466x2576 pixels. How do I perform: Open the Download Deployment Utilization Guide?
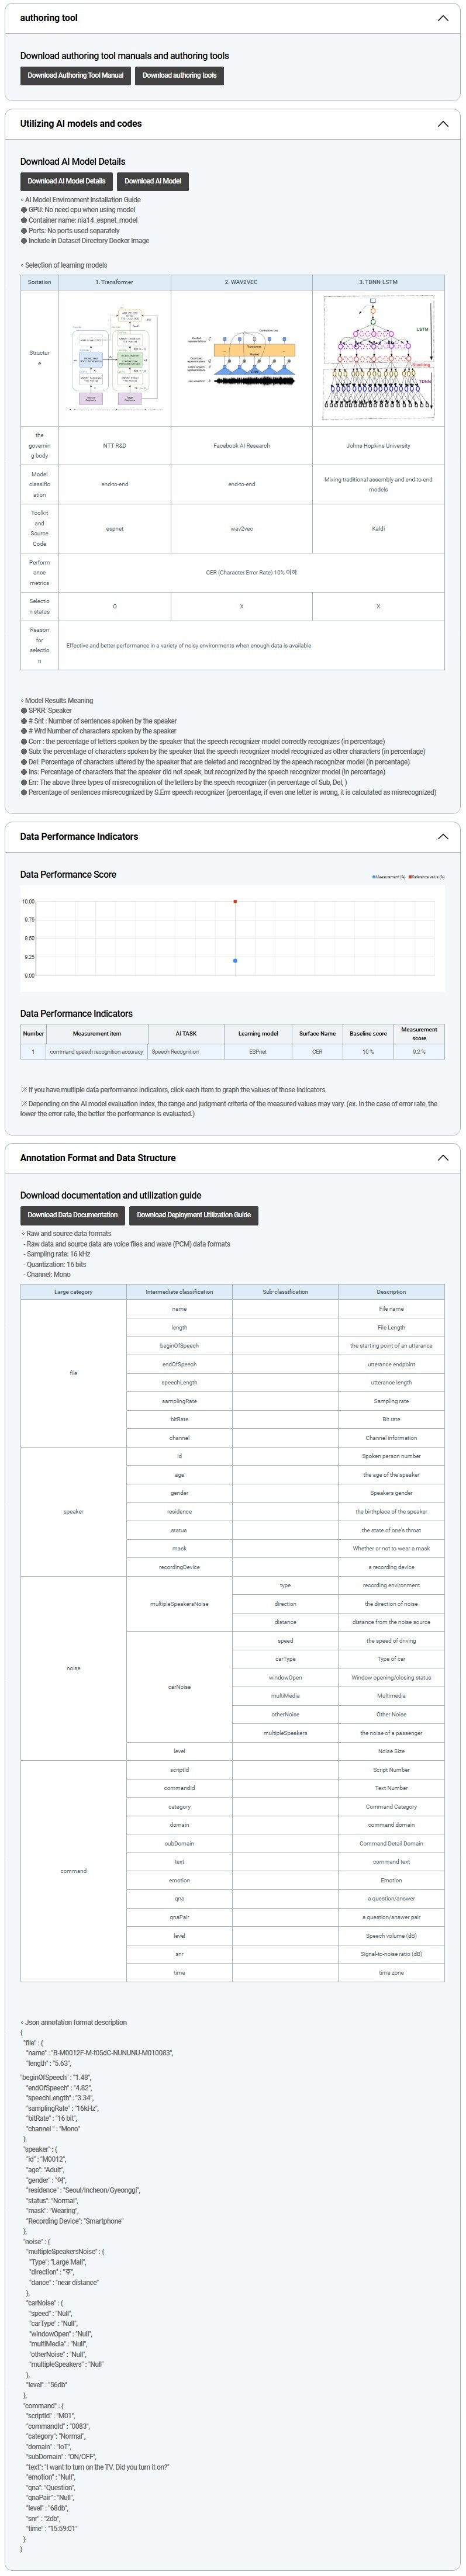click(x=194, y=1215)
